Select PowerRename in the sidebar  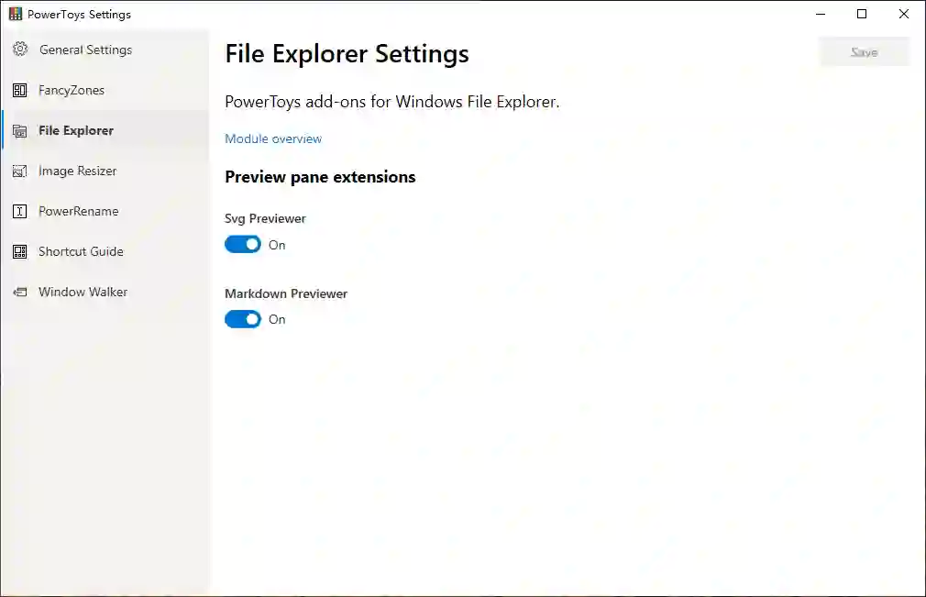[78, 211]
